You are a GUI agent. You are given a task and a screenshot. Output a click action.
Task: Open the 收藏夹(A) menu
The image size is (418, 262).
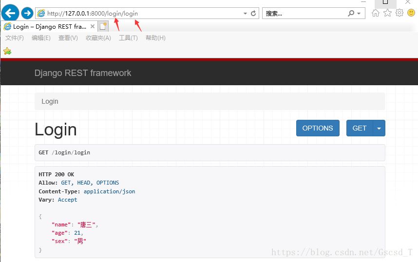98,38
